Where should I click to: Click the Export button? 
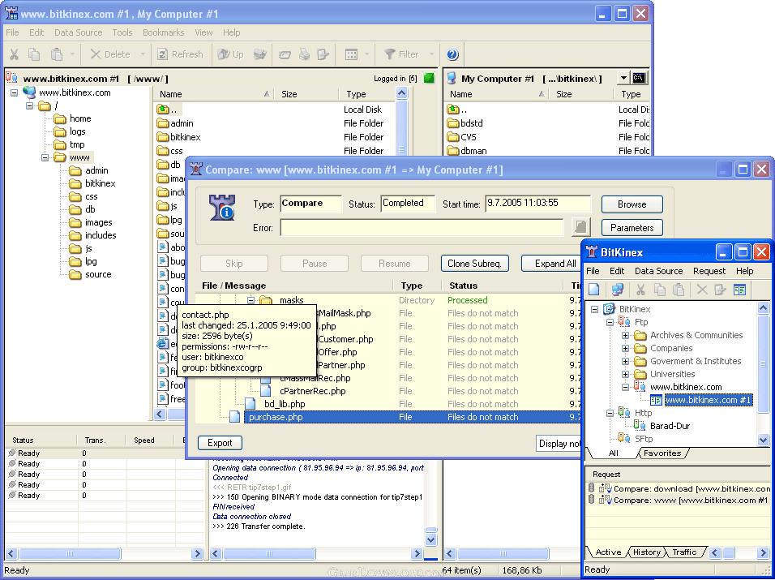click(220, 443)
